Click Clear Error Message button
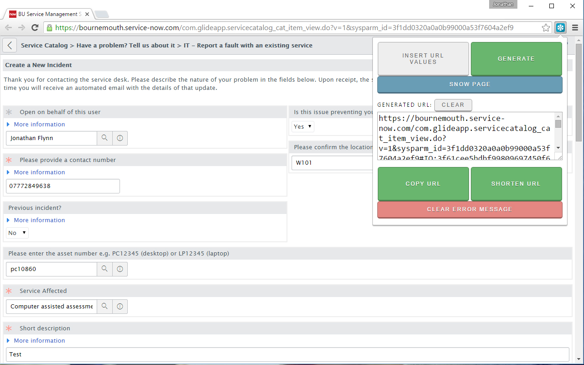Screen dimensions: 584x365 (469, 209)
